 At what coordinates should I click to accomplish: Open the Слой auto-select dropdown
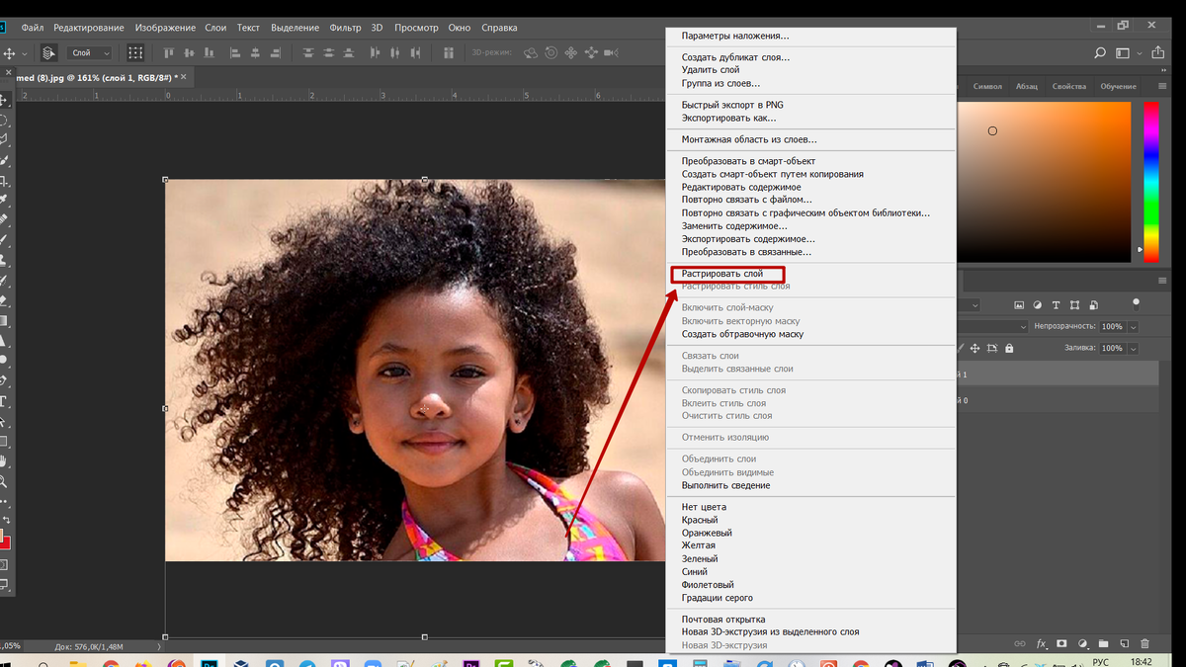point(89,52)
